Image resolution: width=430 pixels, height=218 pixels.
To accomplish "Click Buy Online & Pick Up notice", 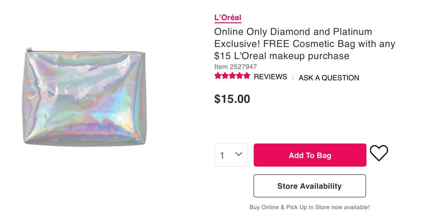I will pyautogui.click(x=309, y=207).
